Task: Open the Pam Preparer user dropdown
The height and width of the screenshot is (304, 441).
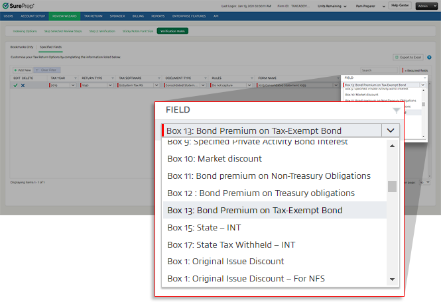Action: pyautogui.click(x=370, y=6)
